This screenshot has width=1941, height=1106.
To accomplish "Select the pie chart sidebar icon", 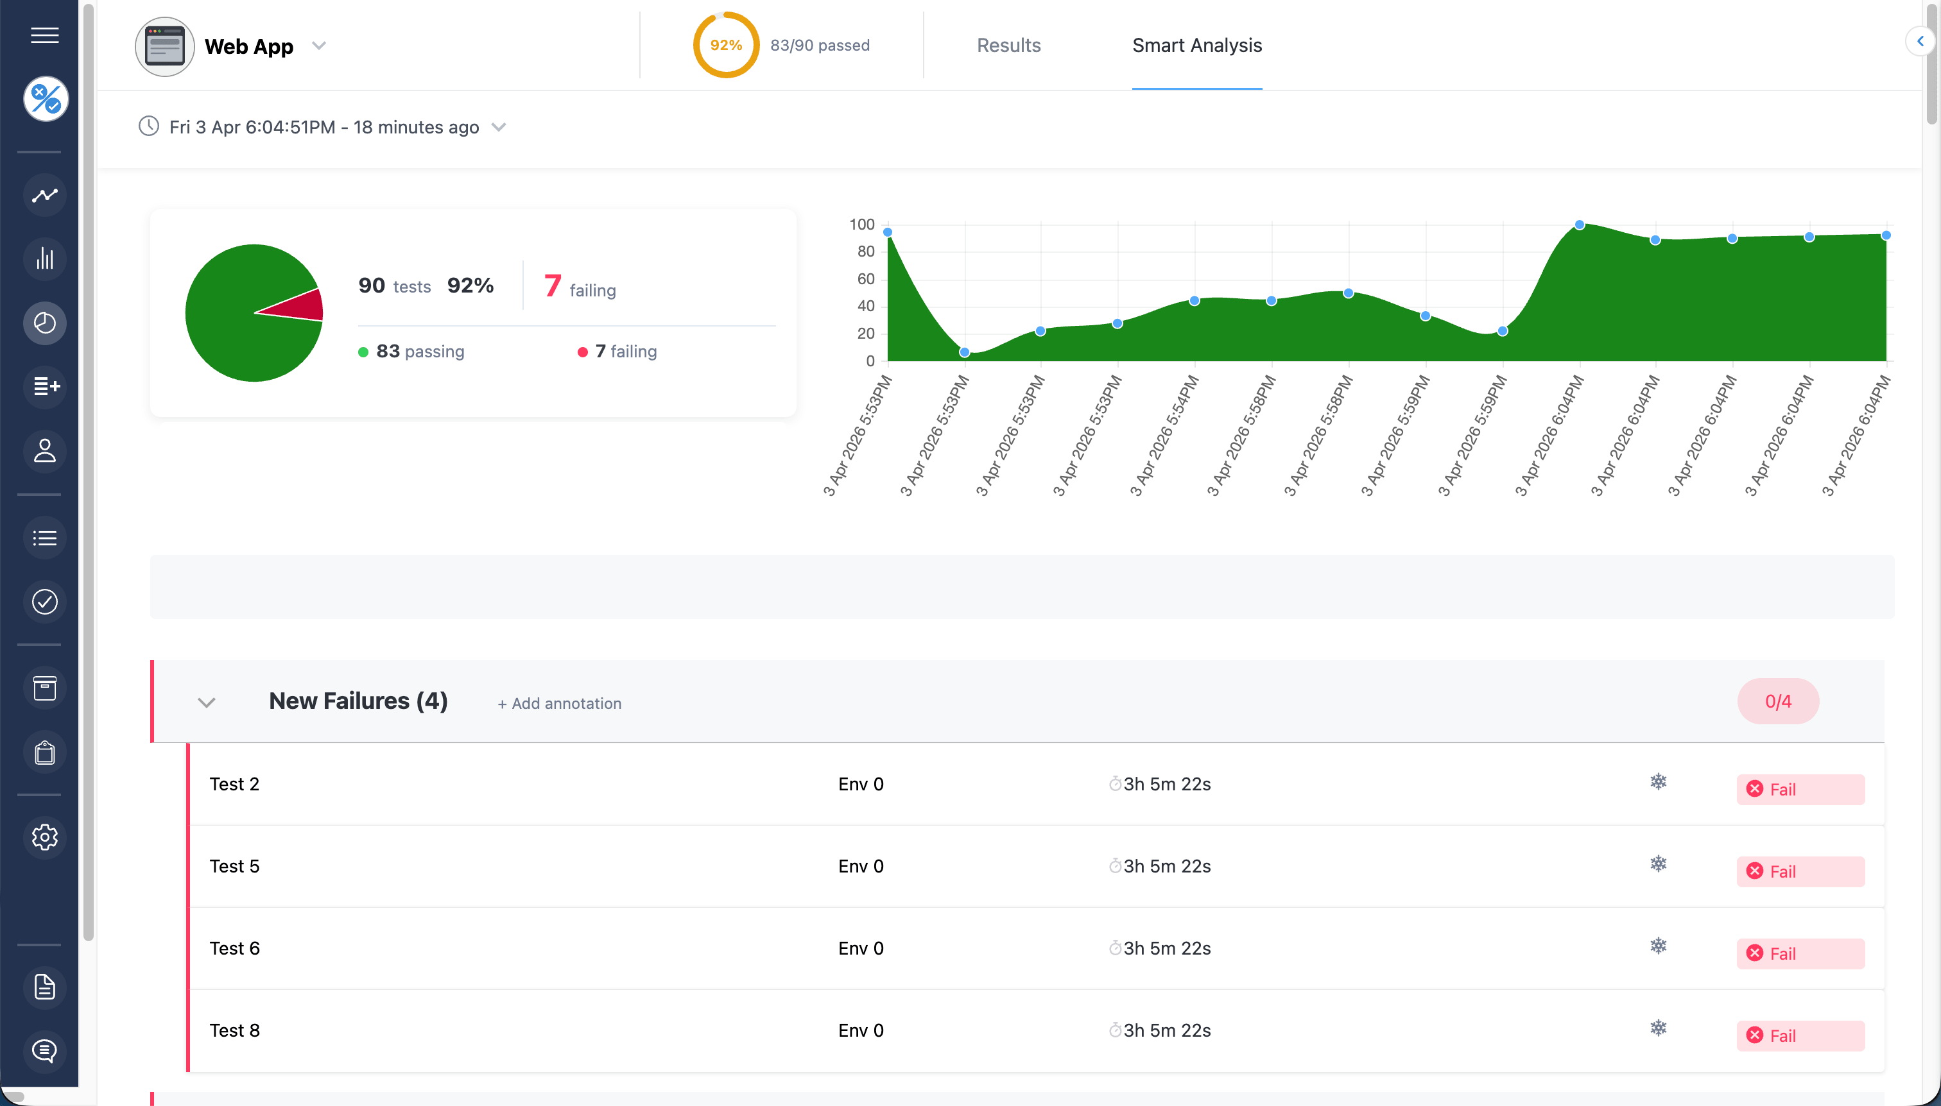I will click(45, 323).
